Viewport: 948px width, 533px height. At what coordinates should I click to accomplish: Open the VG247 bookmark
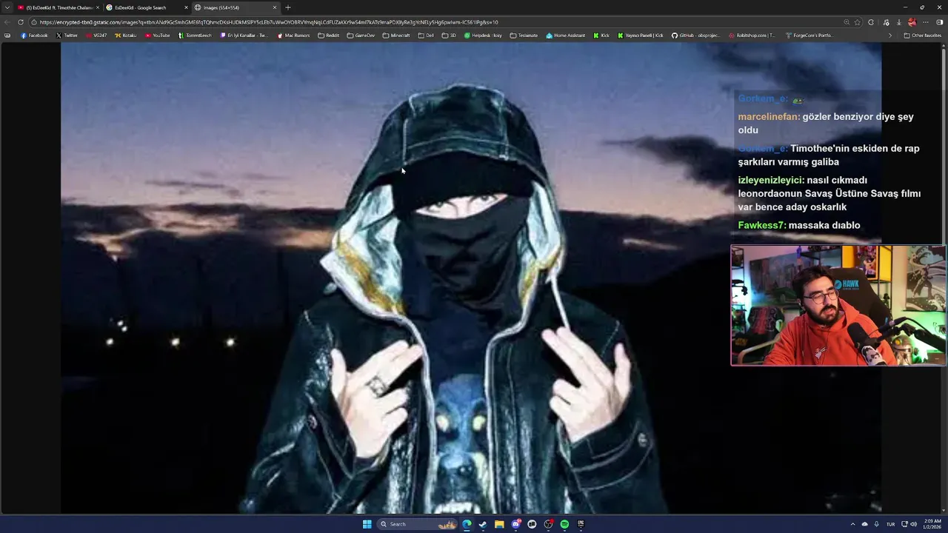tap(96, 36)
